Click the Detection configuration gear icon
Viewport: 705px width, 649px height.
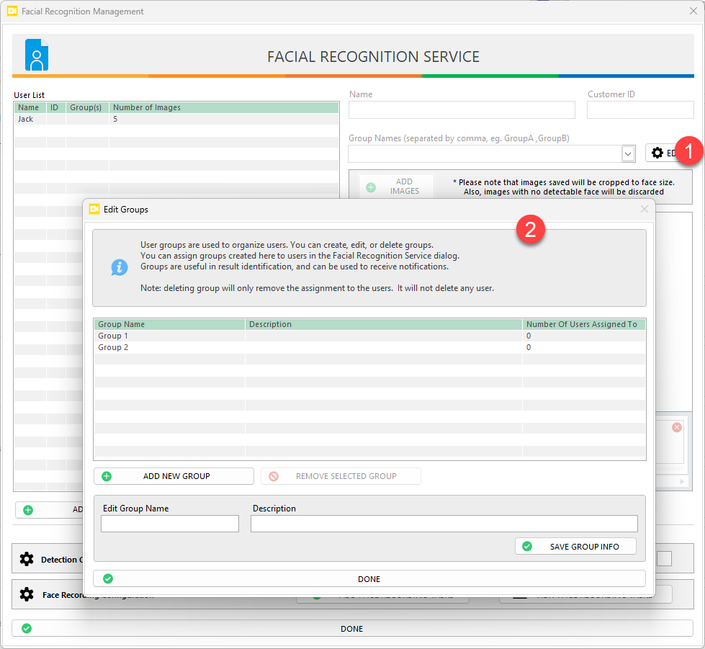point(27,559)
